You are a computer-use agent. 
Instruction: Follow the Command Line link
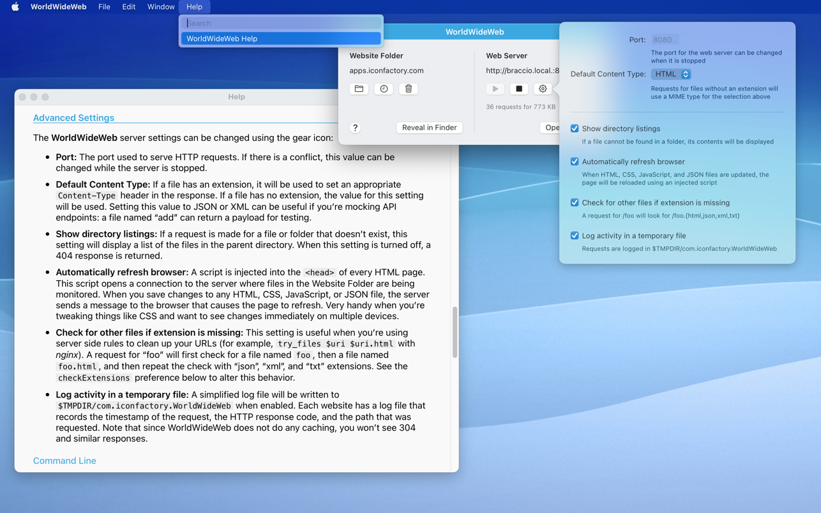[64, 461]
